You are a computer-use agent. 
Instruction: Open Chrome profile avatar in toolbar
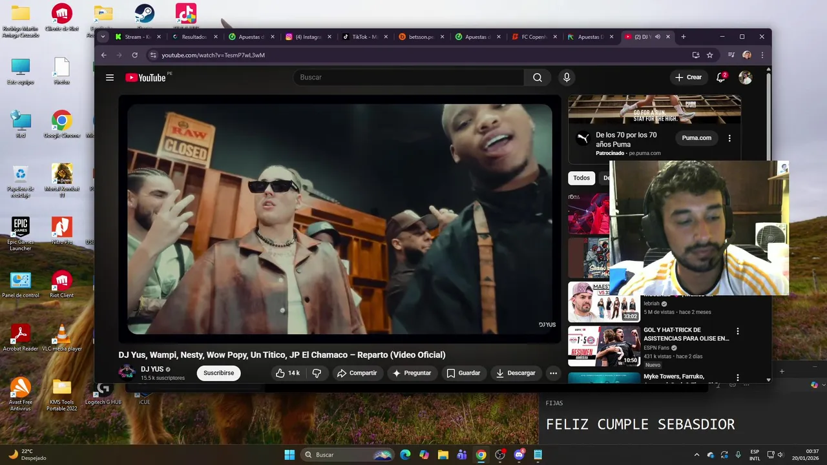(x=747, y=55)
